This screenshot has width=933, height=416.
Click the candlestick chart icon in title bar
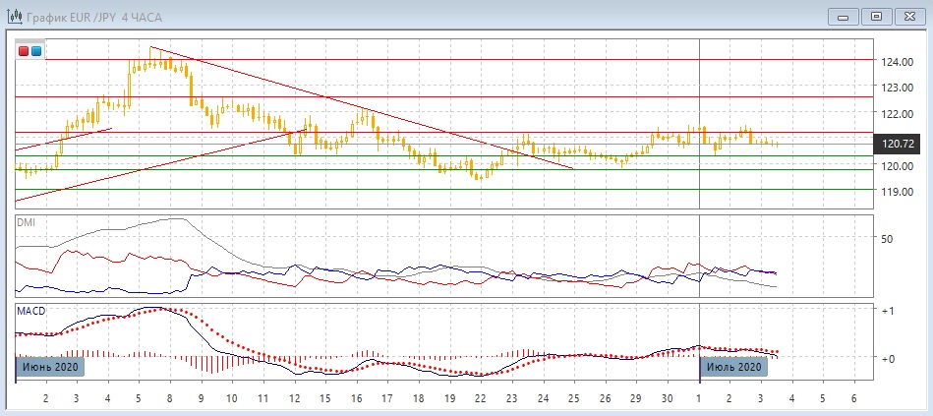point(15,15)
